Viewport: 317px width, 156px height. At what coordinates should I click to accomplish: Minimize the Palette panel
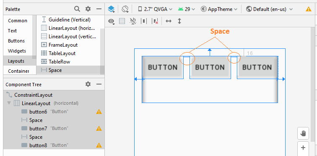click(x=99, y=9)
